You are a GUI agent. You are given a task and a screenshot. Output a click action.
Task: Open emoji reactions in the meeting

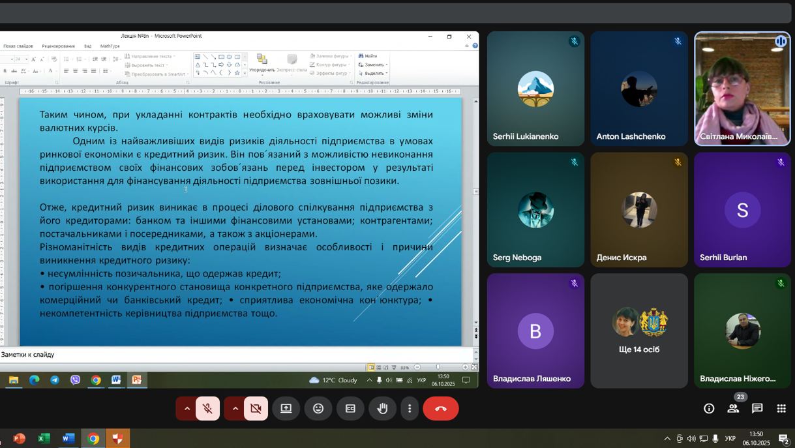tap(318, 408)
